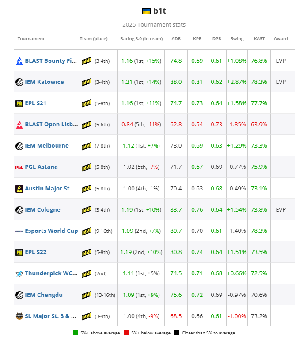This screenshot has width=307, height=345.
Task: Click the ESL logo beside IEM Melbourne
Action: (x=19, y=146)
